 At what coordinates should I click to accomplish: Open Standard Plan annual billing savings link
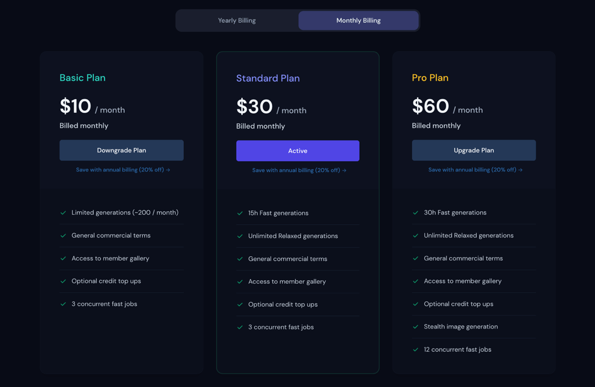pyautogui.click(x=299, y=170)
